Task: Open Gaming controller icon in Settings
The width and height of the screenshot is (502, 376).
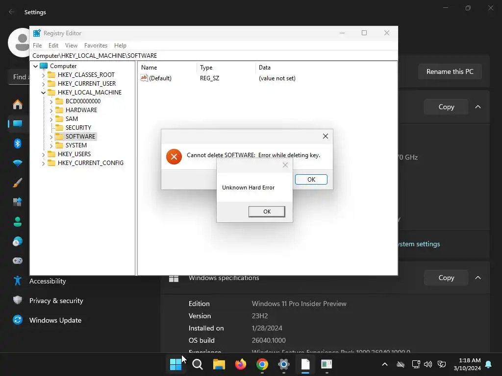Action: click(x=18, y=261)
